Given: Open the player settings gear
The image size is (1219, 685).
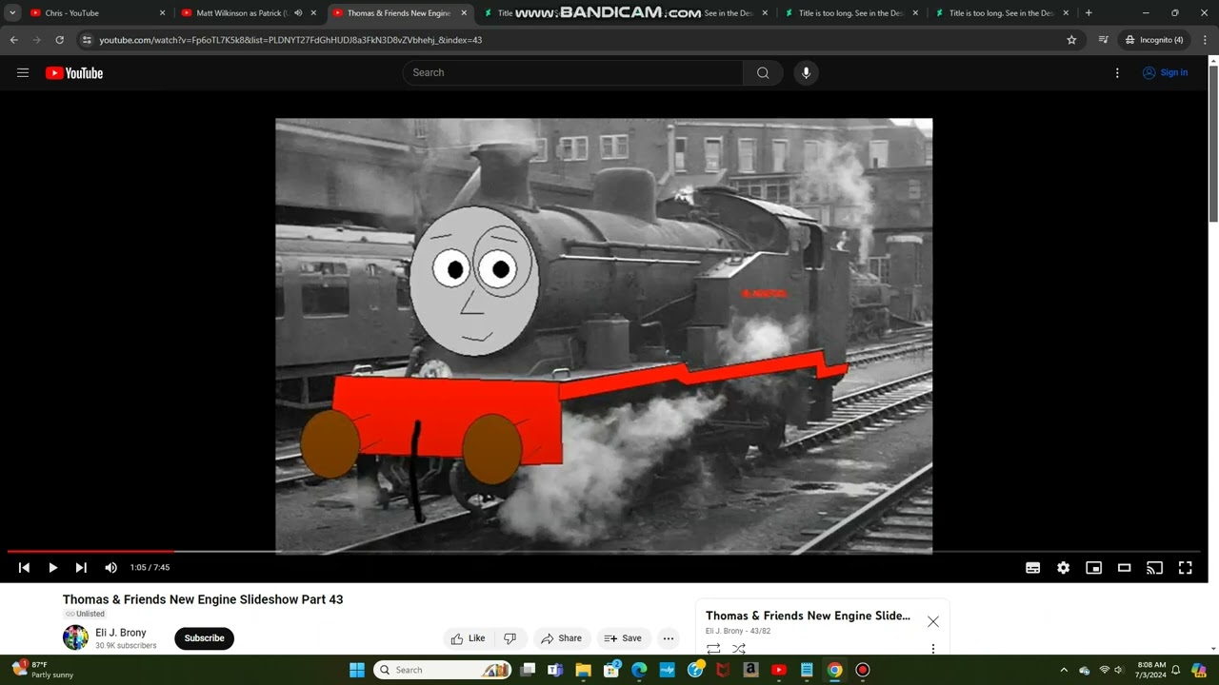Looking at the screenshot, I should pos(1063,567).
